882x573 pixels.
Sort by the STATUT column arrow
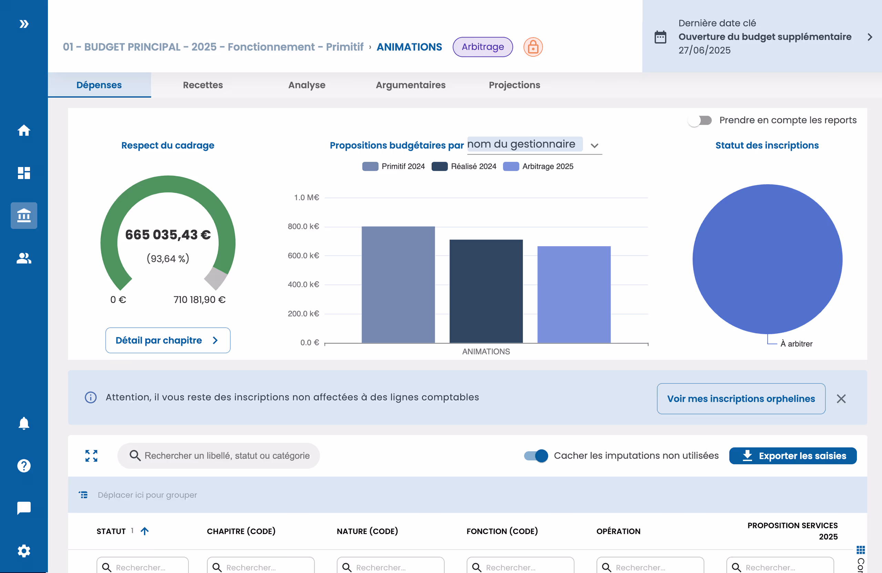[144, 531]
